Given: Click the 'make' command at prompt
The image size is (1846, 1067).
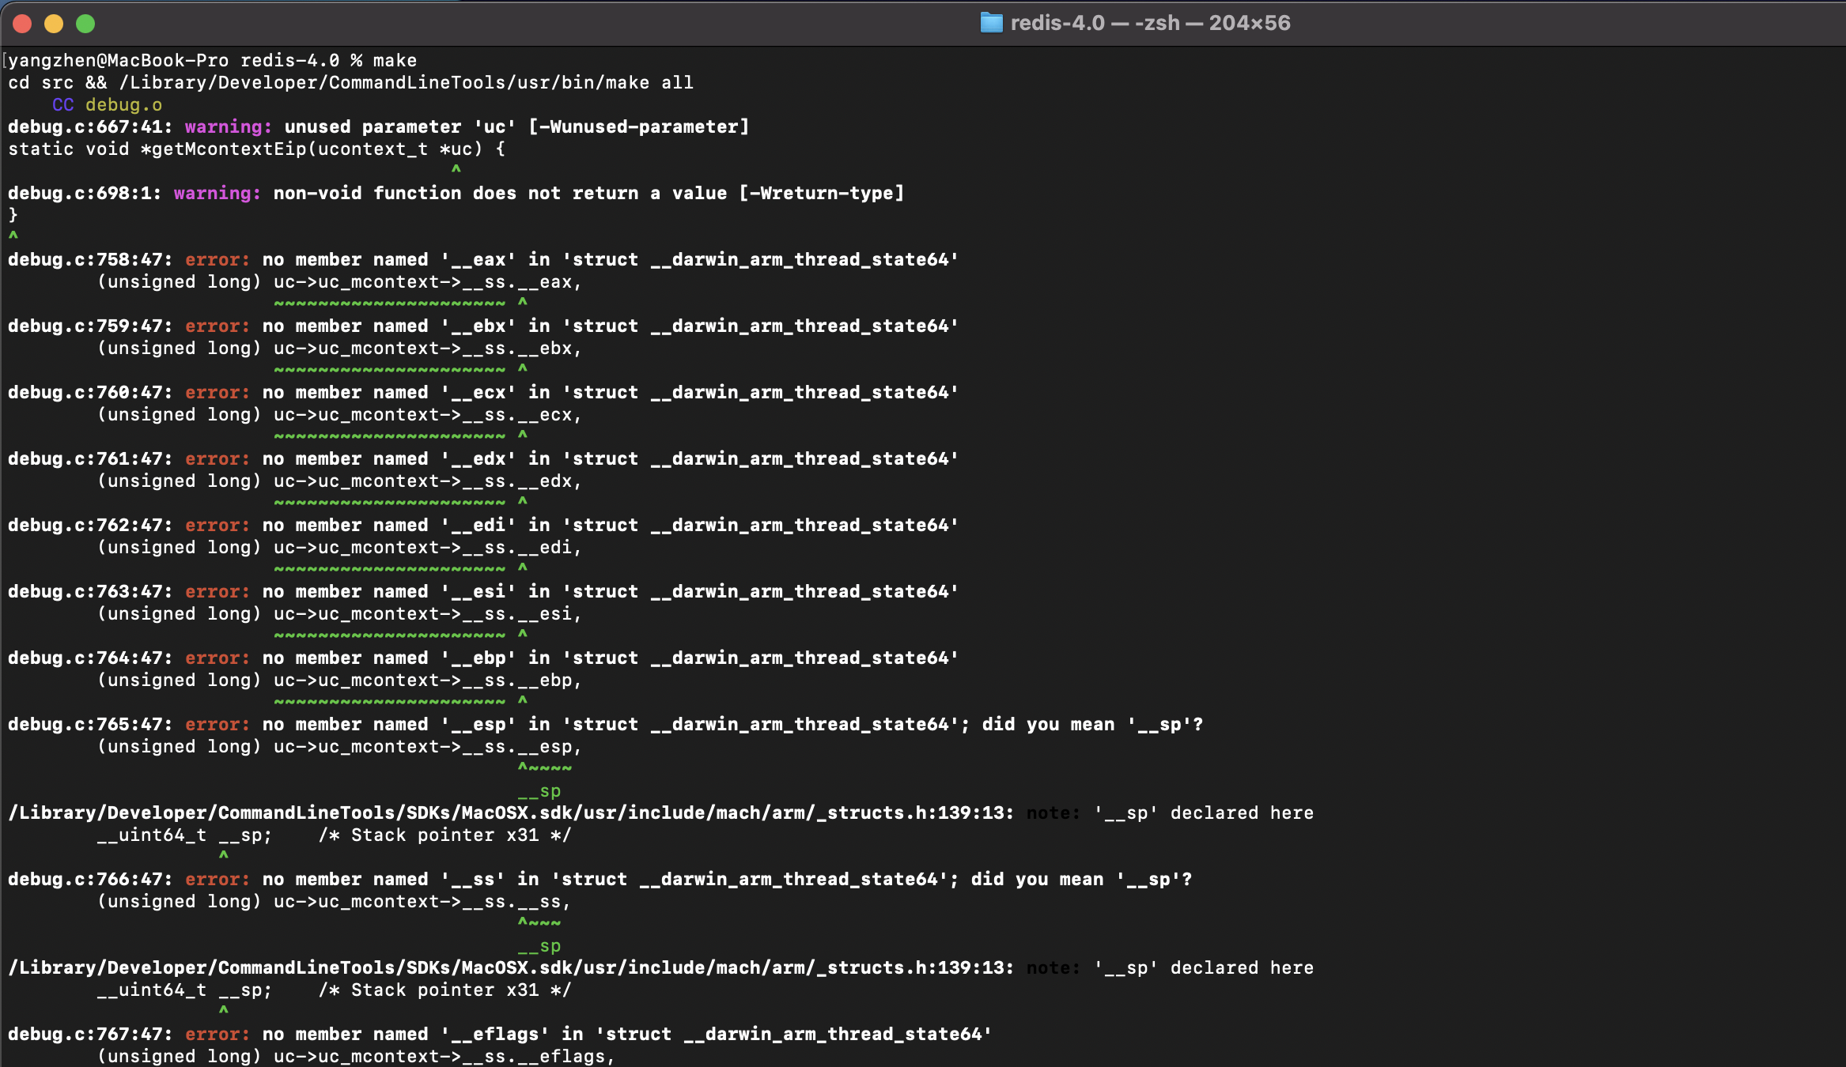Looking at the screenshot, I should point(395,61).
